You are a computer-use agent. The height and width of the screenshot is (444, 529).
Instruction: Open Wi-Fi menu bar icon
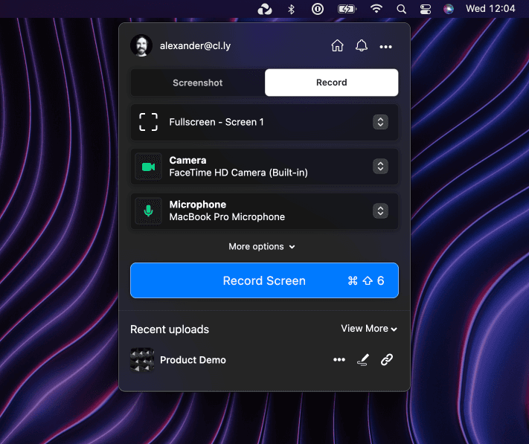(376, 9)
